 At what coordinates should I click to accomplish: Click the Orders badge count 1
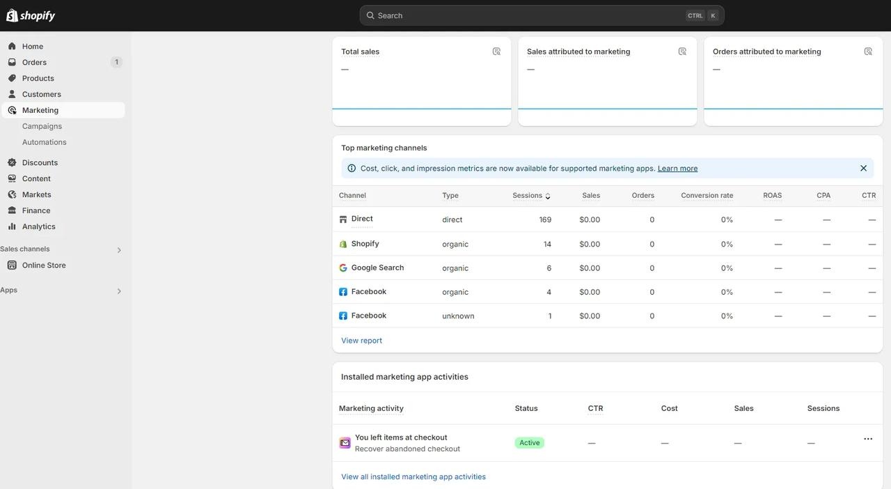click(x=116, y=62)
